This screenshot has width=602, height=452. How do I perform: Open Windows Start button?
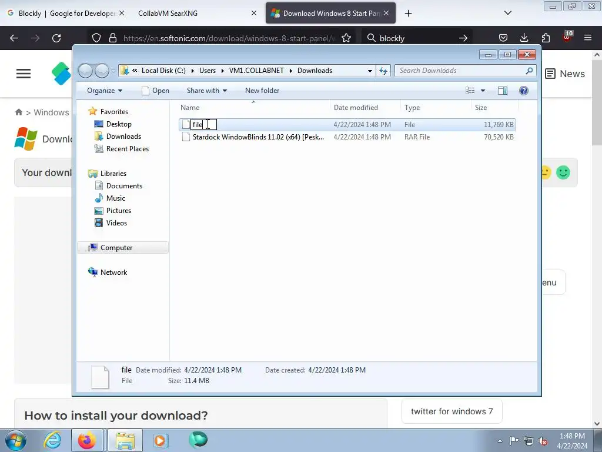click(15, 440)
